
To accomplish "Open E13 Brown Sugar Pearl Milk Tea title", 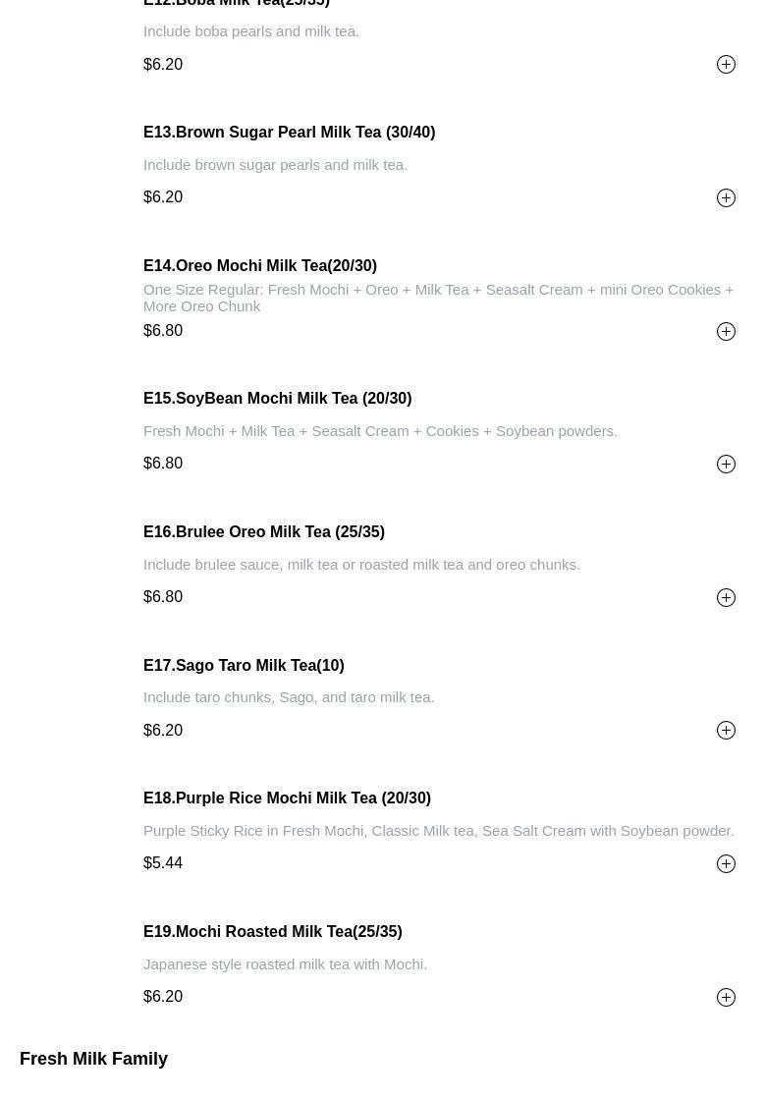I will click(x=289, y=133).
